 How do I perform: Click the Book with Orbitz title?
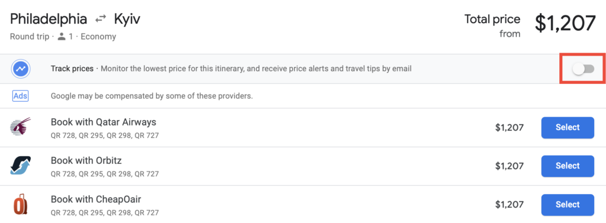click(86, 160)
